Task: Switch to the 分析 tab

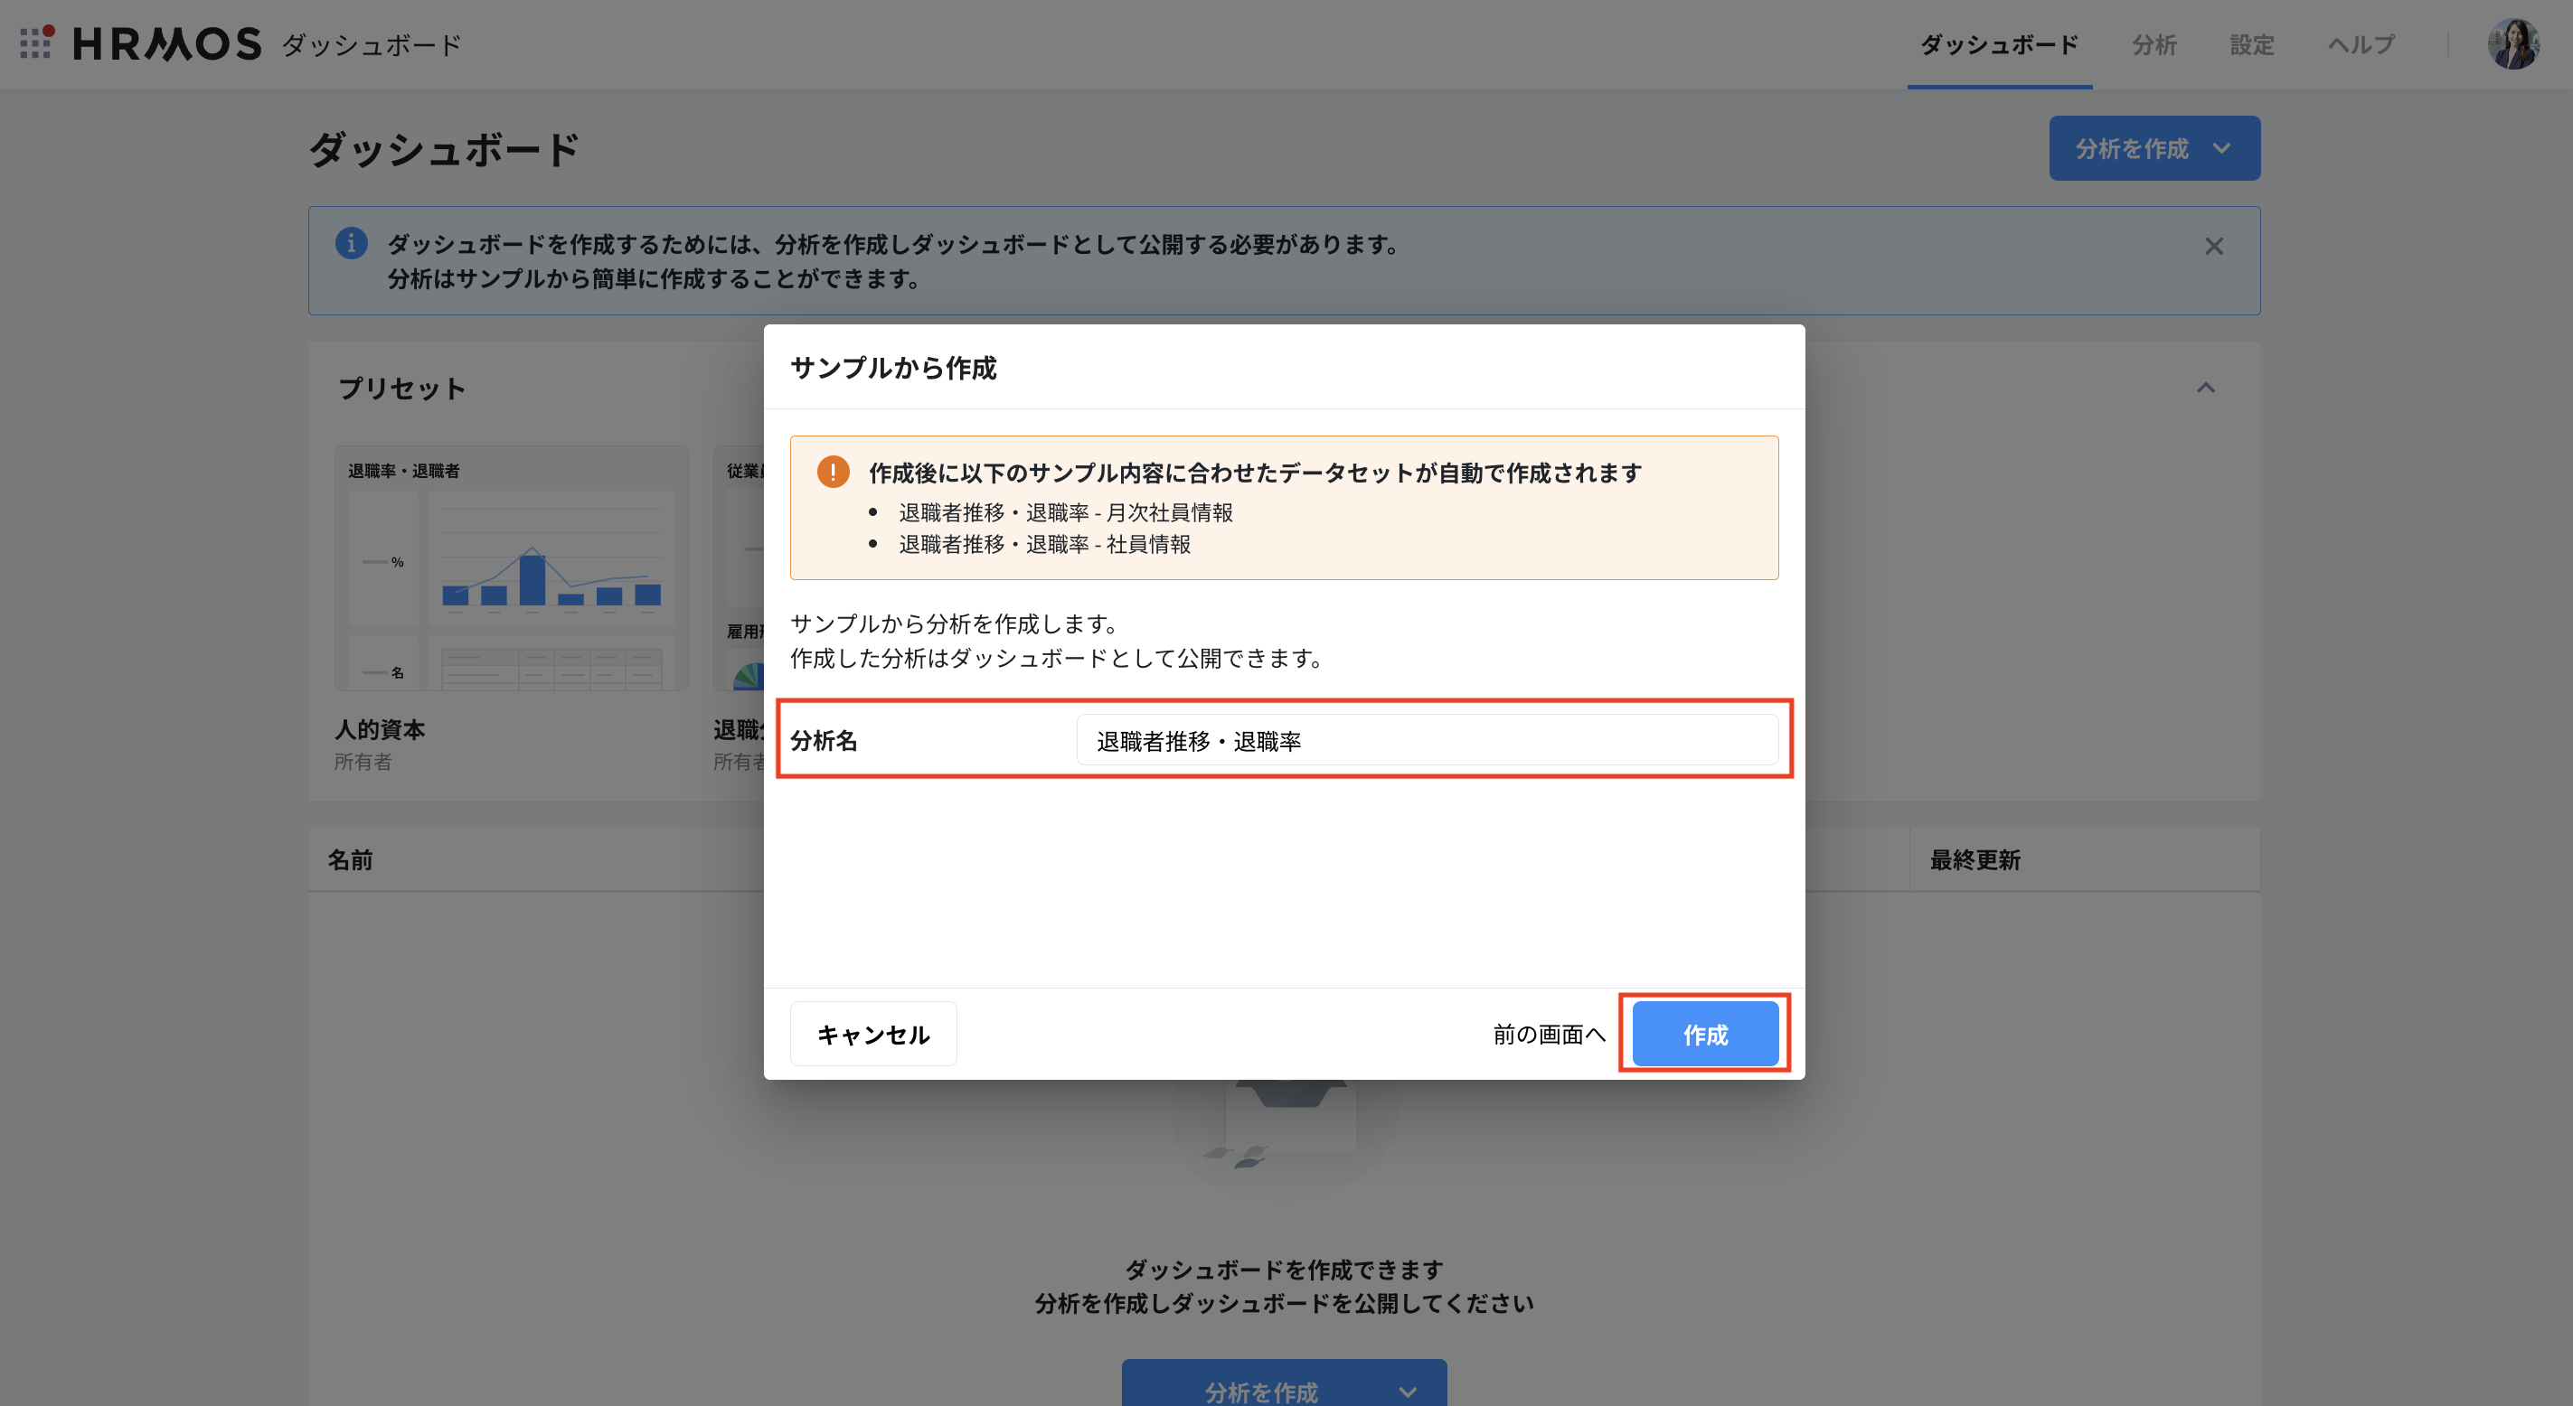Action: pos(2154,44)
